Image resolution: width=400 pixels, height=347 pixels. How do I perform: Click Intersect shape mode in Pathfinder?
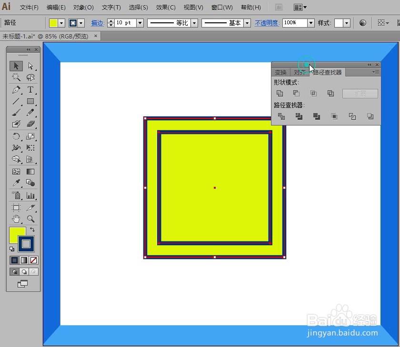[x=313, y=94]
